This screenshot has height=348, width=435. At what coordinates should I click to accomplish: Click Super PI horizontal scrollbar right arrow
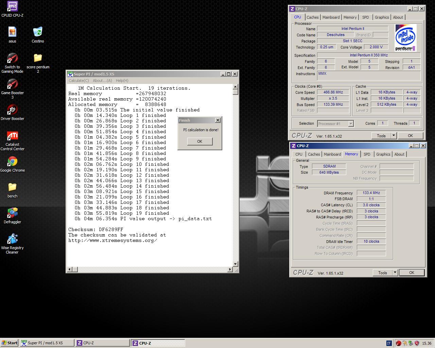(230, 269)
